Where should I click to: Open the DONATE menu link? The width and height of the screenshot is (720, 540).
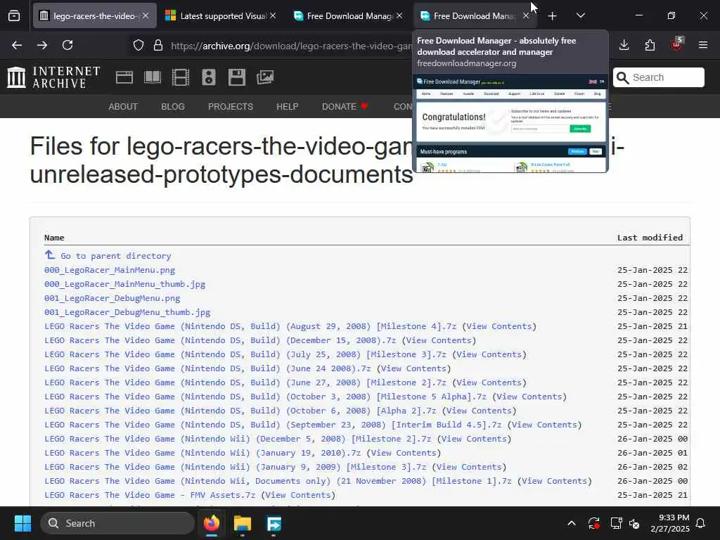(x=345, y=107)
